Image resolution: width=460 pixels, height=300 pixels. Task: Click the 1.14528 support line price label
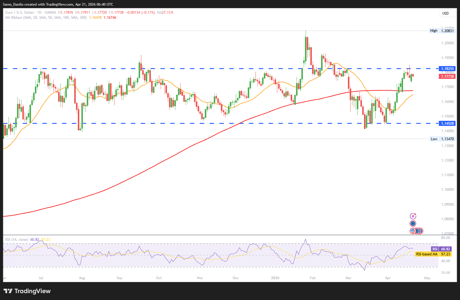coord(447,124)
